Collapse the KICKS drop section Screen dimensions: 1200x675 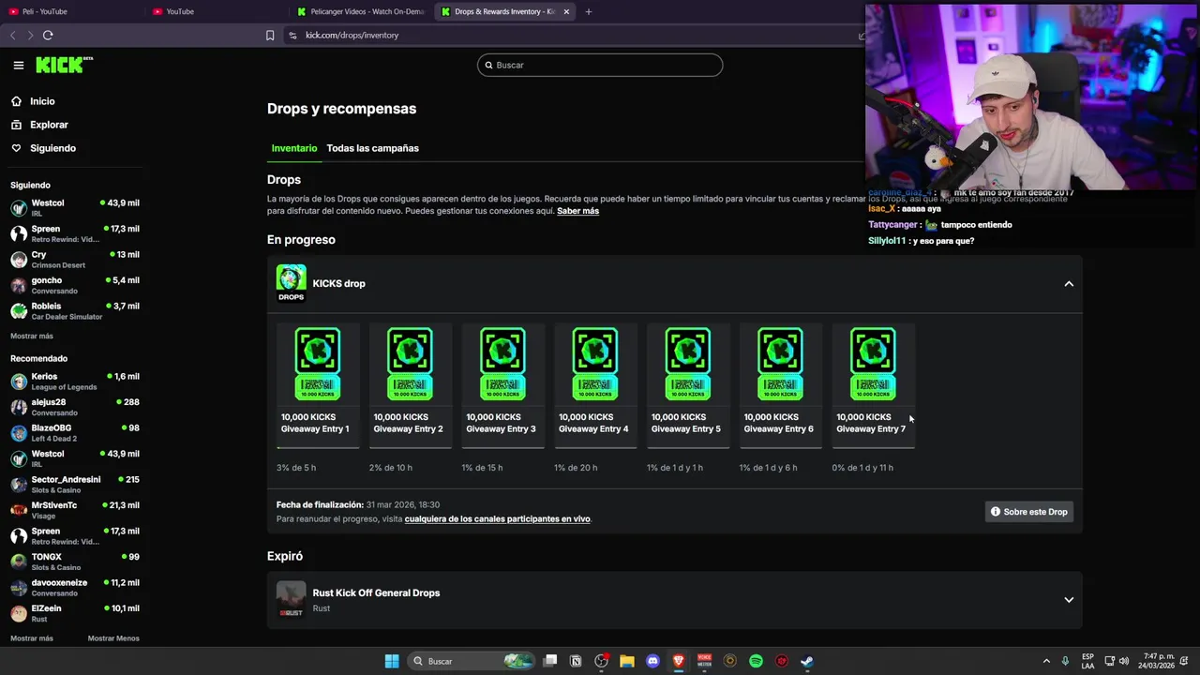click(1069, 284)
